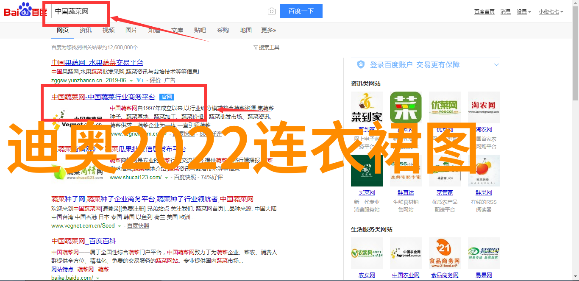Open the 消息 link
The image size is (579, 281).
(506, 12)
